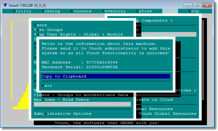Open Create - Groups to Authenticate Data
The image size is (218, 131).
pyautogui.click(x=81, y=95)
